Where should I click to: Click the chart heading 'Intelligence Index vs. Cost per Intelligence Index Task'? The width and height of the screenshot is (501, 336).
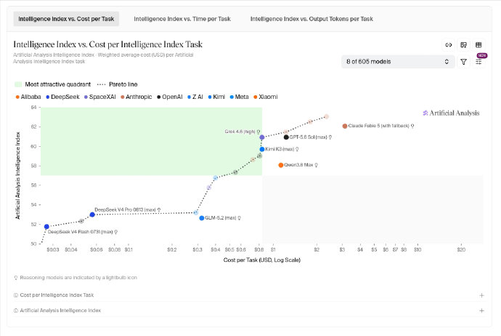click(107, 44)
